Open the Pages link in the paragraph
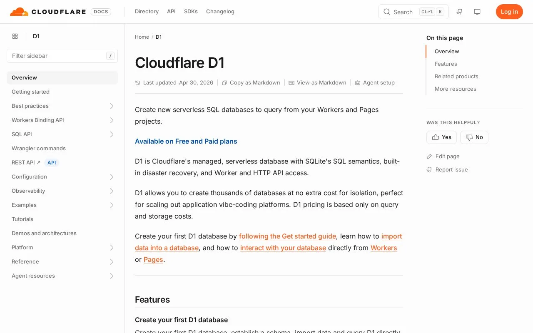 tap(153, 259)
